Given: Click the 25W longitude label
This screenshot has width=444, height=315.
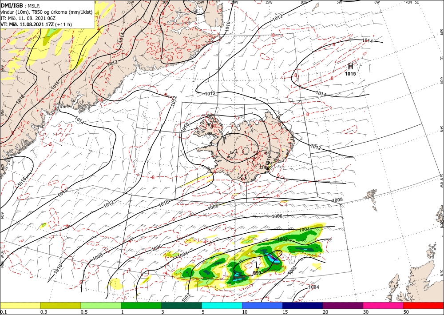Looking at the screenshot, I should pos(200,2).
